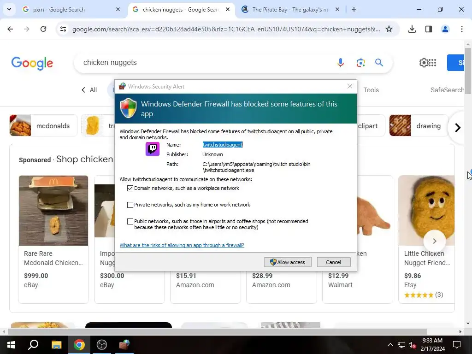Open File Explorer from taskbar
This screenshot has height=354, width=472.
pos(56,345)
